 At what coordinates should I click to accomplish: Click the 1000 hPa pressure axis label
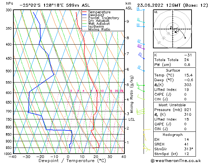9,154
